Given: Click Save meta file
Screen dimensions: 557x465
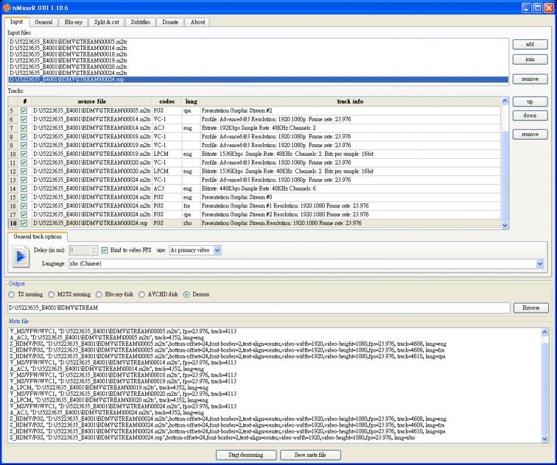Looking at the screenshot, I should tap(310, 455).
